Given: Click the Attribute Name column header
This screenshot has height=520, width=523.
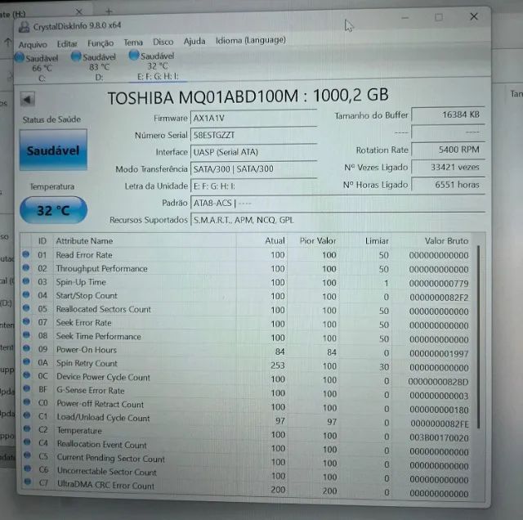Looking at the screenshot, I should (x=84, y=240).
